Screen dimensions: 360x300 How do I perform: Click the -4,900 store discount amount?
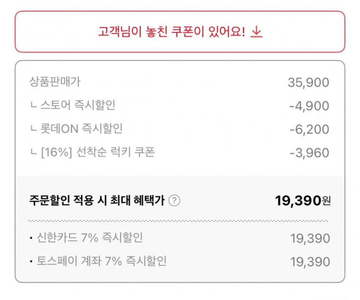coord(308,106)
